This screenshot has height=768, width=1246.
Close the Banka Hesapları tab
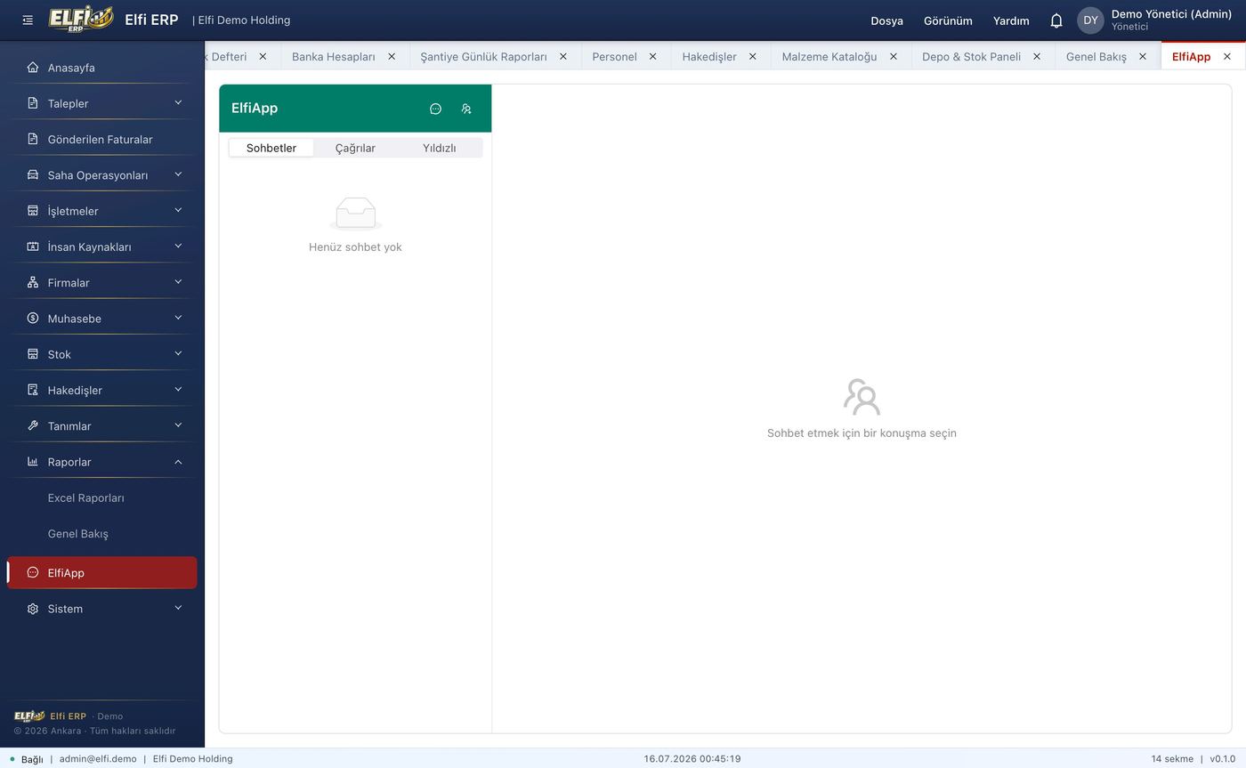[392, 56]
